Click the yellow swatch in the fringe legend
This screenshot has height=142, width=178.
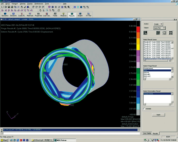click(x=138, y=47)
